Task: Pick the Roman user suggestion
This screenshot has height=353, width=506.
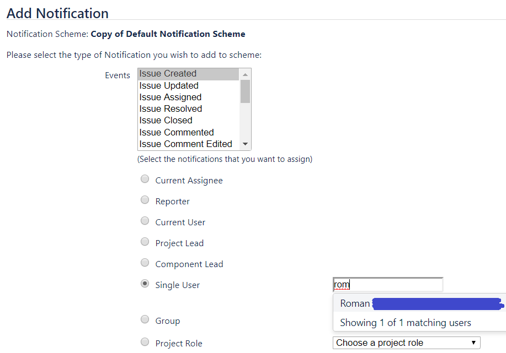Action: (419, 303)
